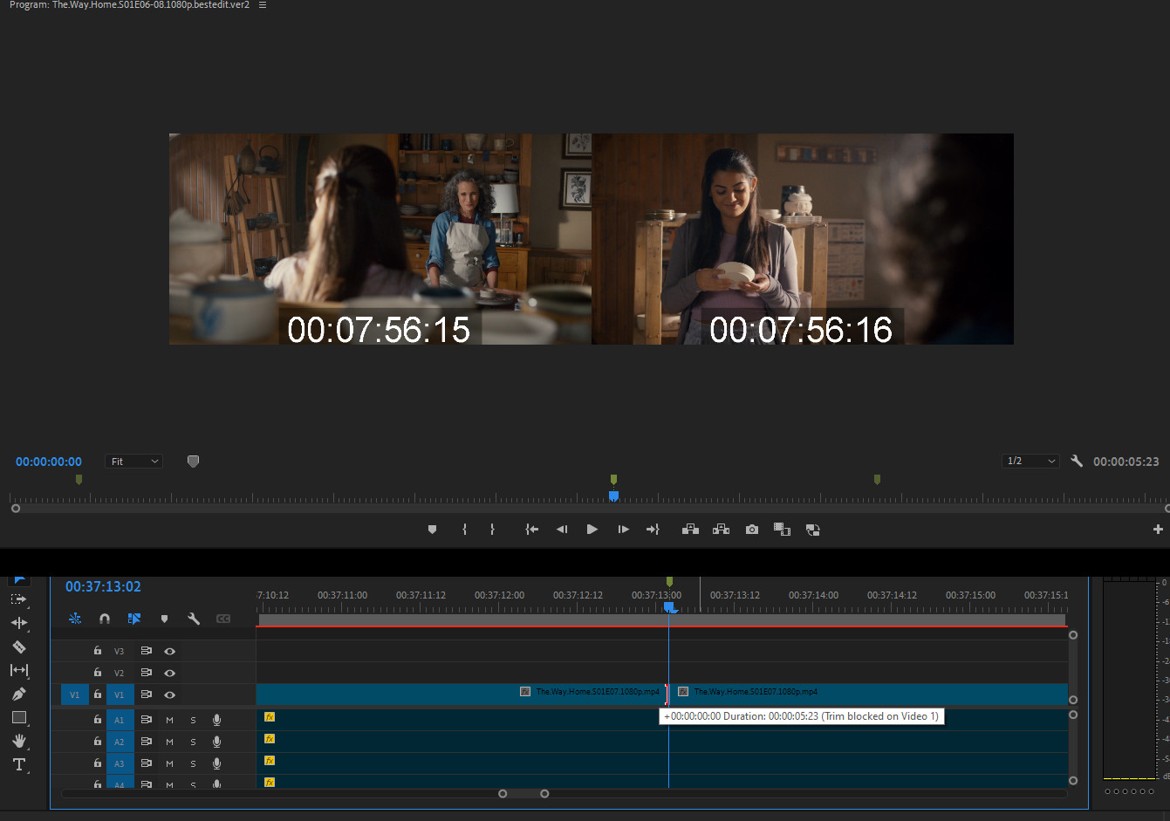Click the Extract button

point(721,530)
